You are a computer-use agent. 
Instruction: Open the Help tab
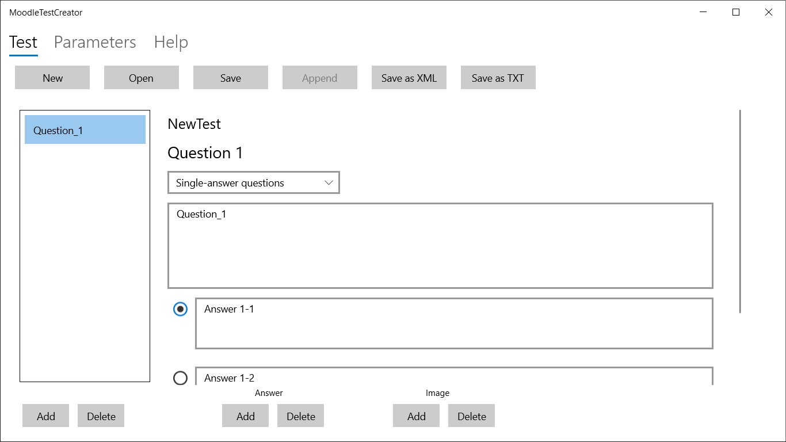point(171,43)
